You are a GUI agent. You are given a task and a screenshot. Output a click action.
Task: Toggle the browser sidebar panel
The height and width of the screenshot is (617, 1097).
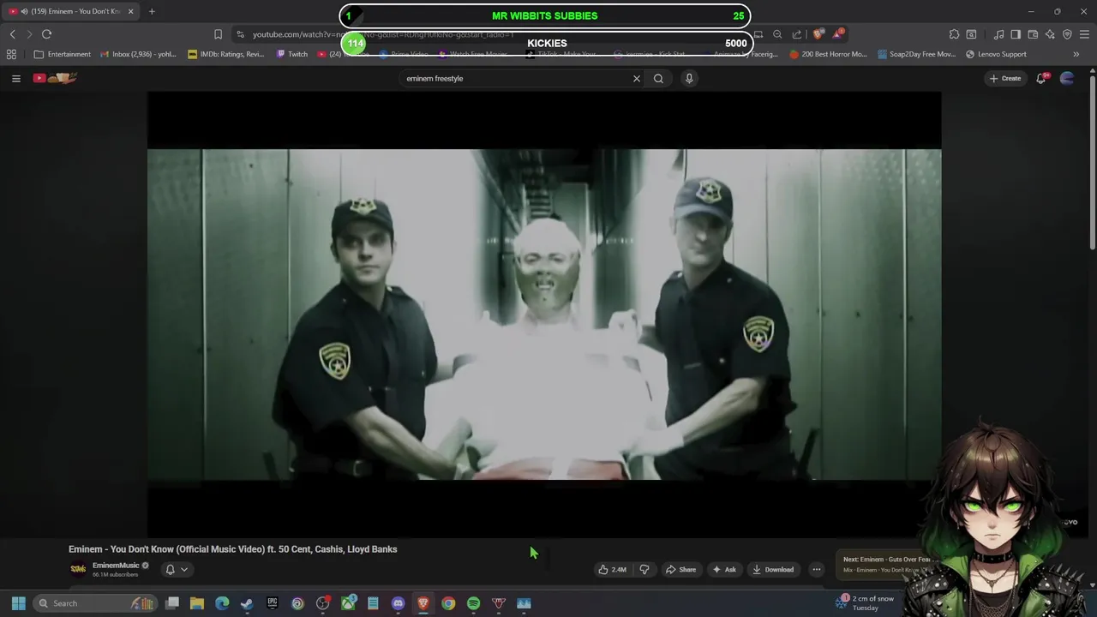click(x=1016, y=34)
